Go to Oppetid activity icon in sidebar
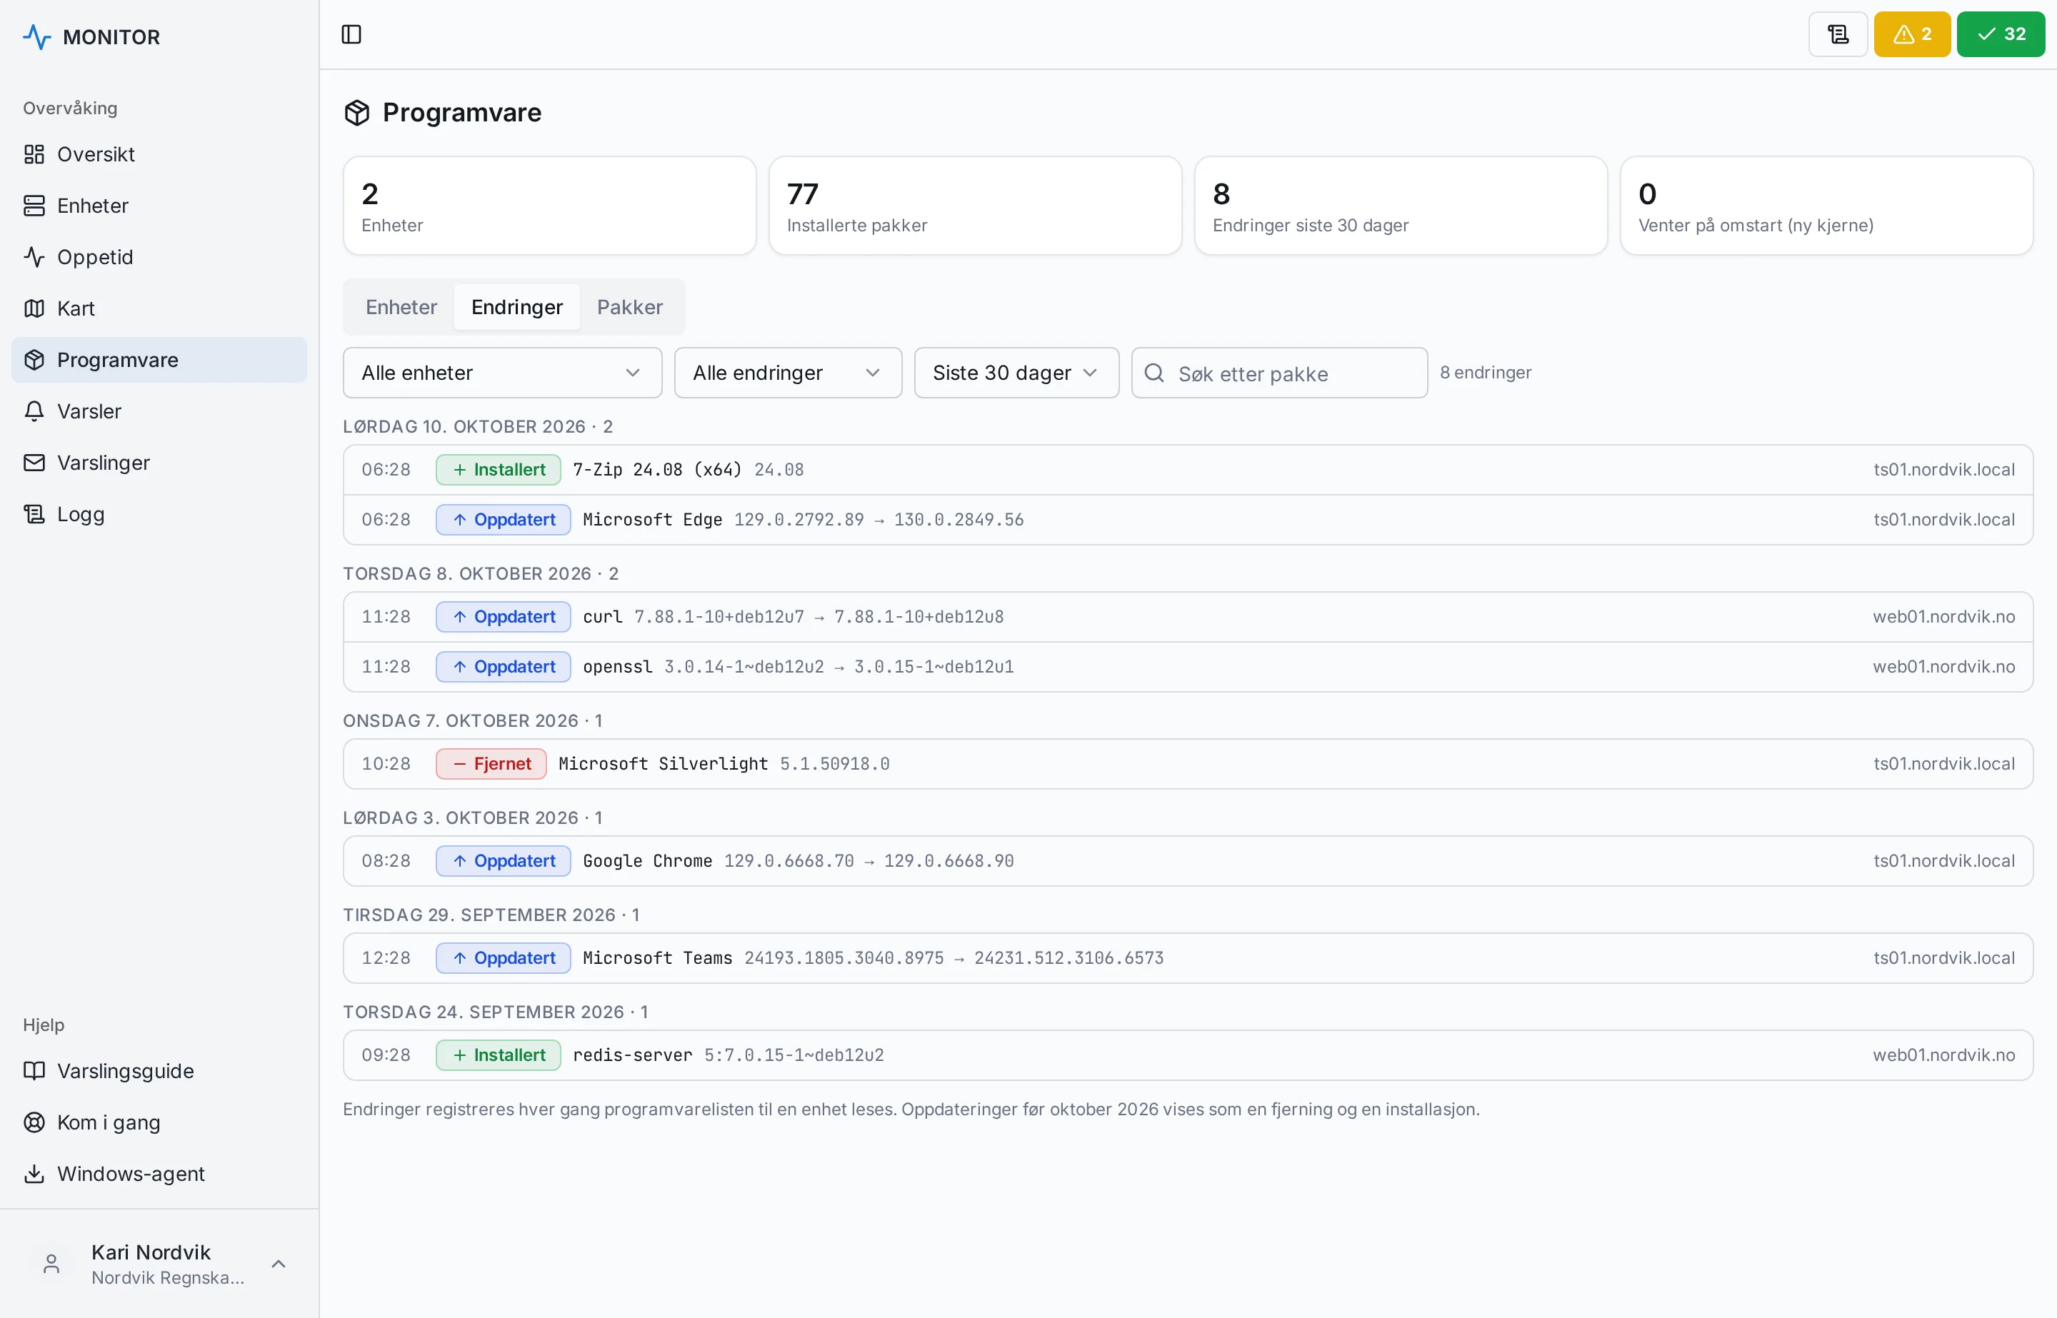 click(x=34, y=257)
